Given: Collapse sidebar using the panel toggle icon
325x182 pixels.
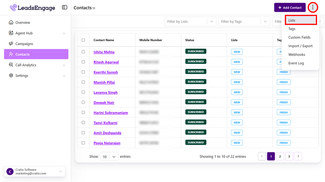Looking at the screenshot, I should [x=65, y=7].
